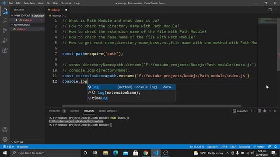Open the Extensions view

pyautogui.click(x=5, y=51)
